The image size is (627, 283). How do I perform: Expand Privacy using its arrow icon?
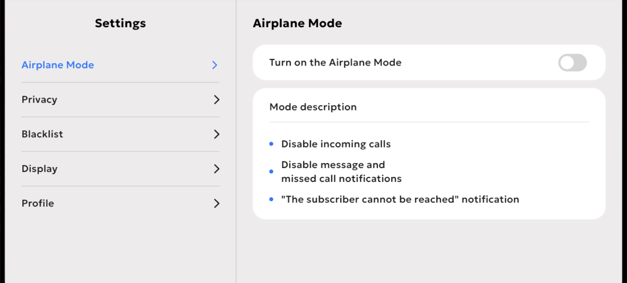click(217, 99)
